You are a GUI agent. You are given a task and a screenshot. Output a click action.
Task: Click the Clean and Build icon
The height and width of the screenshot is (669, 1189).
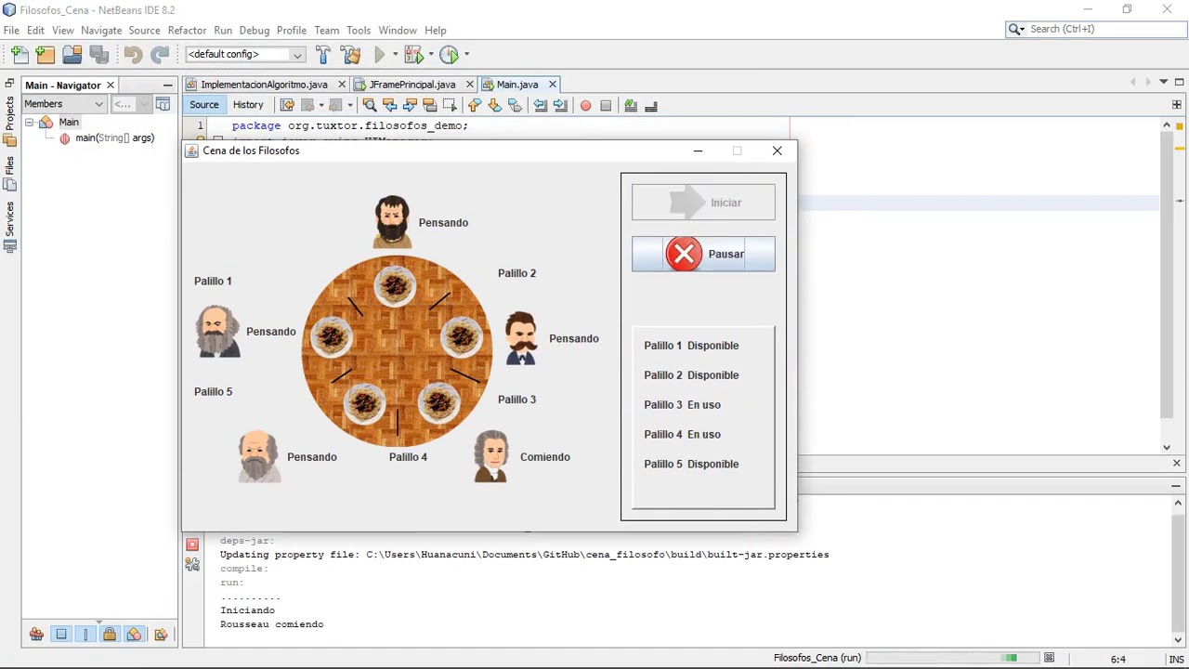click(x=350, y=55)
